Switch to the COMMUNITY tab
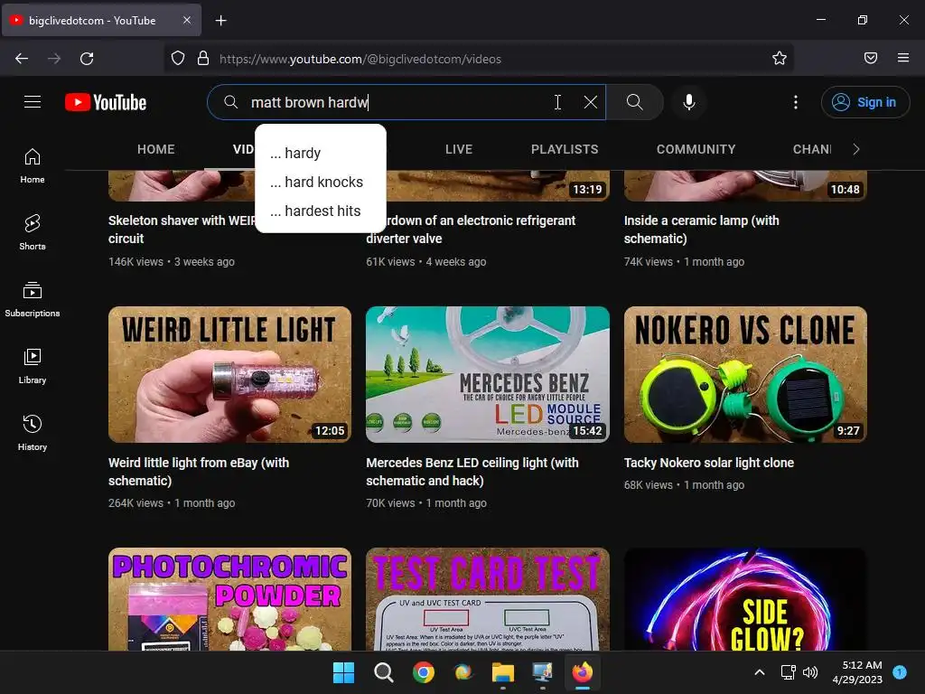 pos(696,149)
